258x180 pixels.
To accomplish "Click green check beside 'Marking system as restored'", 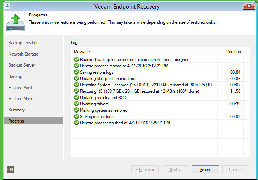I will [x=76, y=110].
